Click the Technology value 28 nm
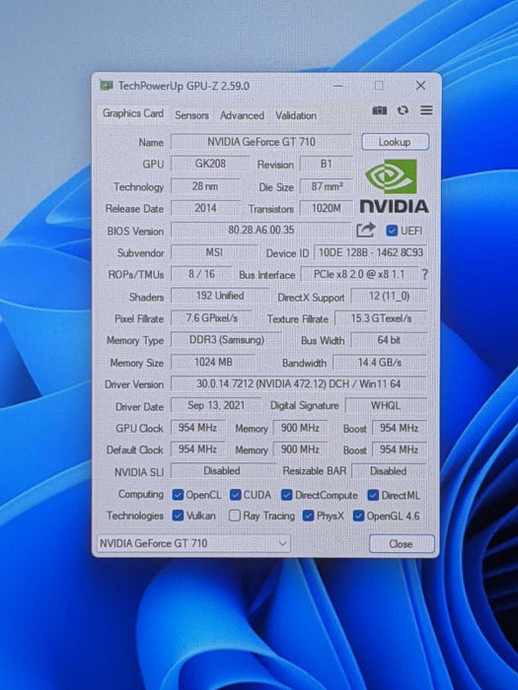 pyautogui.click(x=205, y=186)
